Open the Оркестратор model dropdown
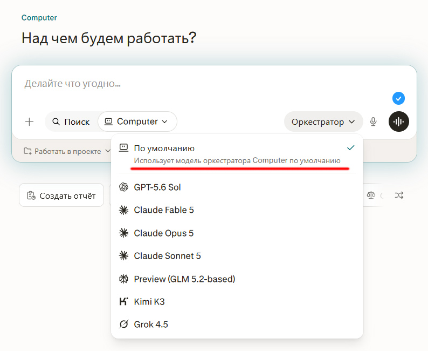Viewport: 428px width, 351px height. click(x=323, y=122)
